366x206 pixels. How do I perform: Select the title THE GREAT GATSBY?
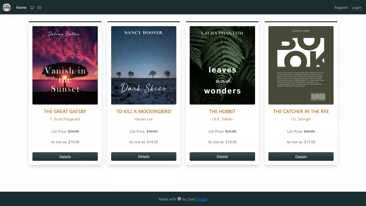pyautogui.click(x=65, y=111)
